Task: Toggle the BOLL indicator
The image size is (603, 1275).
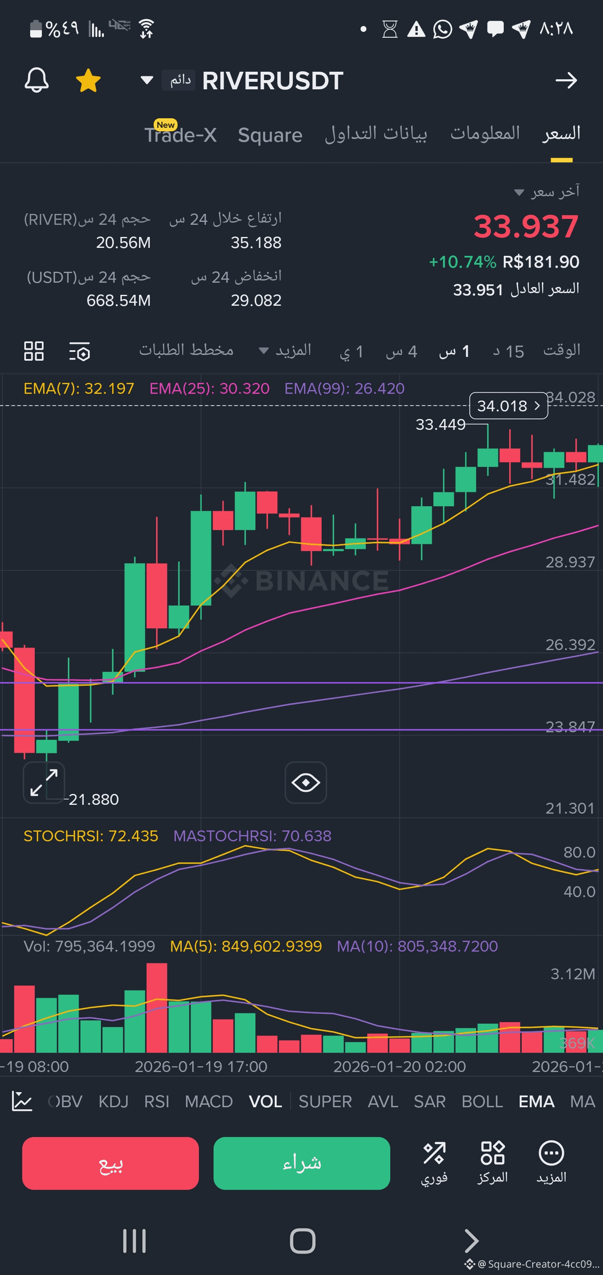Action: click(482, 1101)
